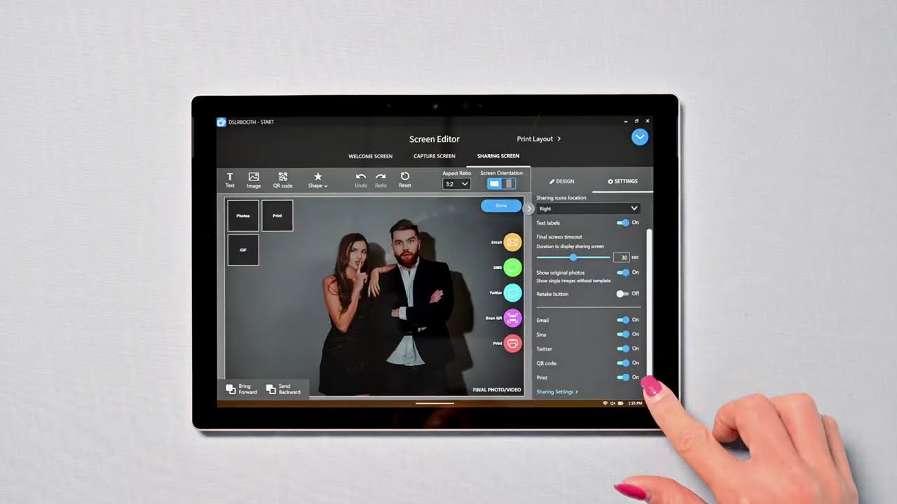Select the GIF thumbnail box
The height and width of the screenshot is (504, 897).
point(243,250)
